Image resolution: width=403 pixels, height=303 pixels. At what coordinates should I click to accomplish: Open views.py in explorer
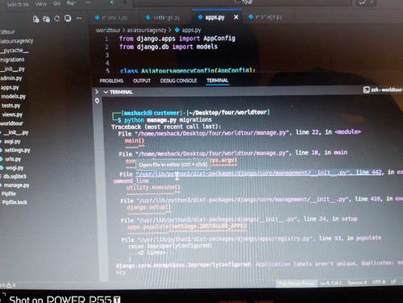(12, 114)
